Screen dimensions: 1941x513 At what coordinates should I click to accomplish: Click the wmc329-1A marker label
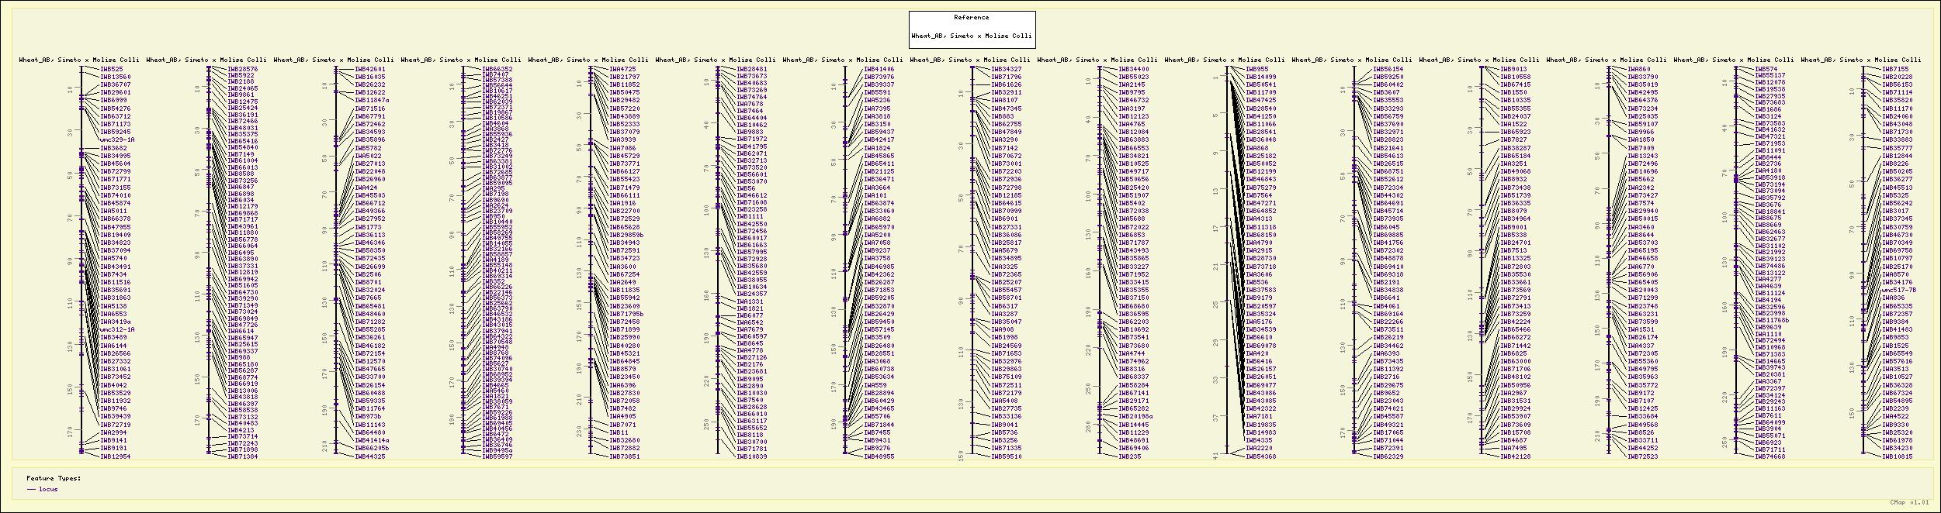(117, 140)
